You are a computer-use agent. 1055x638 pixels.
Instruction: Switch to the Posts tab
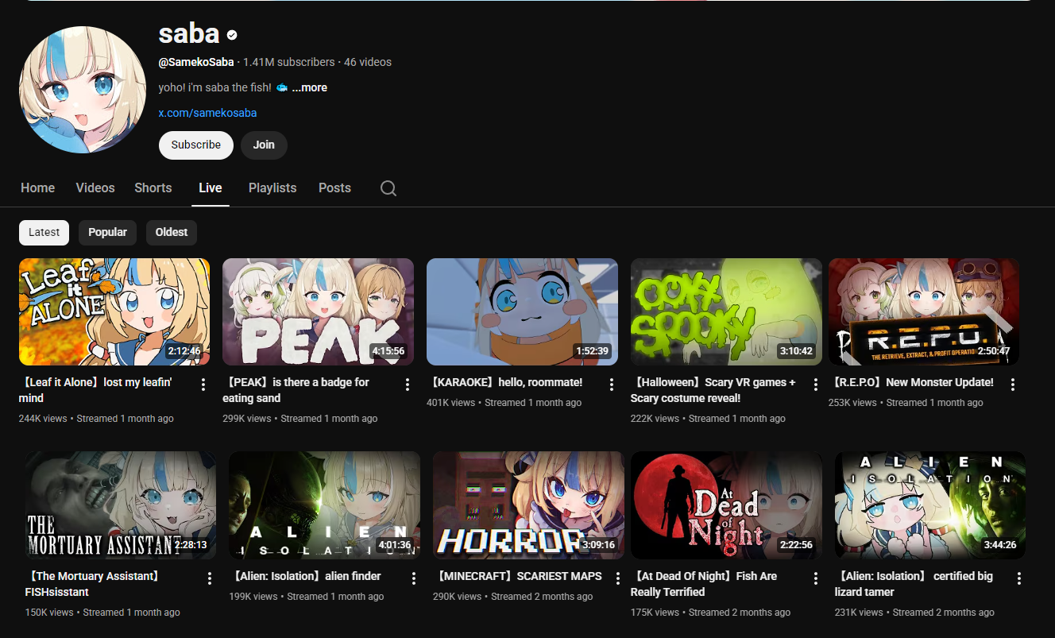[334, 188]
